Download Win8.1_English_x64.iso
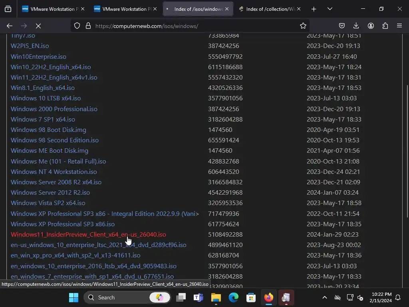Viewport: 409px width, 307px height. [42, 88]
